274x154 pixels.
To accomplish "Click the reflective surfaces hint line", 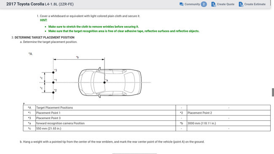I will tap(124, 31).
